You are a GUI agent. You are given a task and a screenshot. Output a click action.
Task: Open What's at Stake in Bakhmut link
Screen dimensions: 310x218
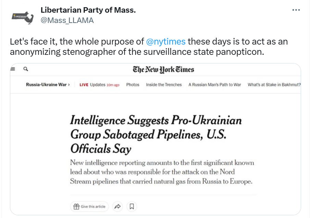click(274, 85)
